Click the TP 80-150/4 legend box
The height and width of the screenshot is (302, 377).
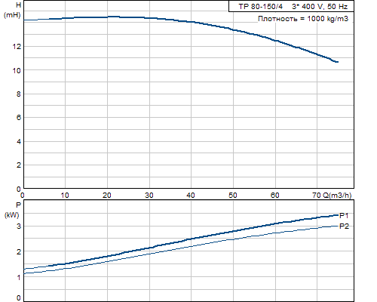point(291,6)
